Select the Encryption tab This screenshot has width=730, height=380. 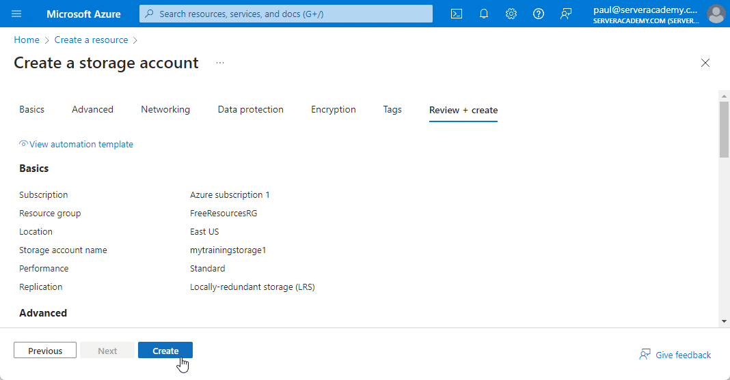[x=333, y=109]
